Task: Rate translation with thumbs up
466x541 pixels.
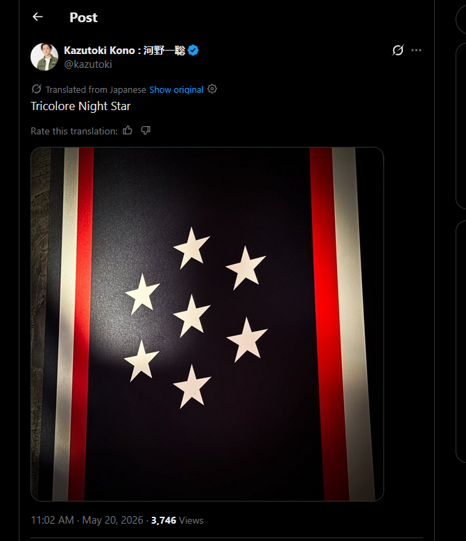Action: click(128, 130)
